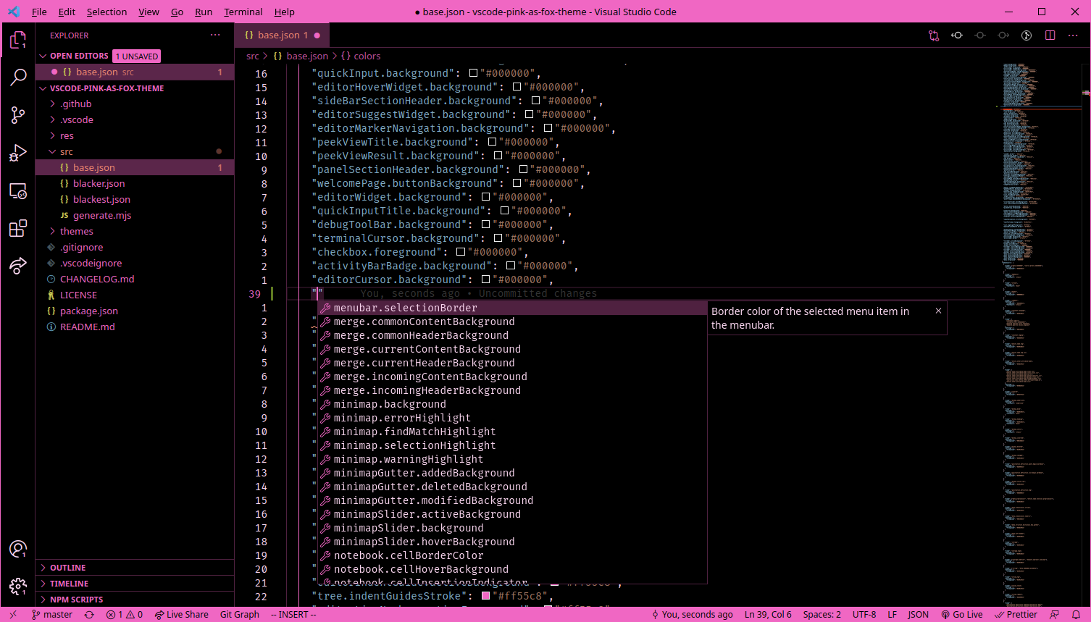Screen dimensions: 1091x622
Task: Select the menubar.selectionBorder suggestion
Action: (x=512, y=308)
